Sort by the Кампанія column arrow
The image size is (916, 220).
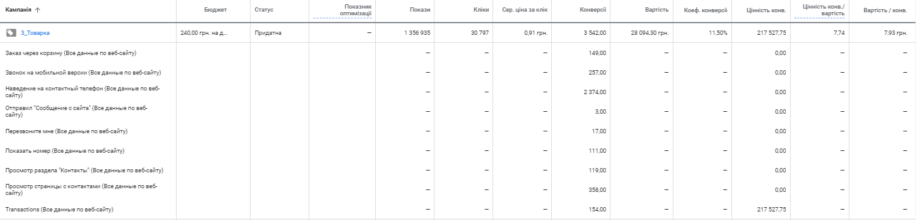pyautogui.click(x=38, y=10)
